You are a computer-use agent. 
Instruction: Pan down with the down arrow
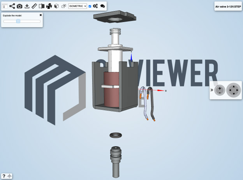234,94
